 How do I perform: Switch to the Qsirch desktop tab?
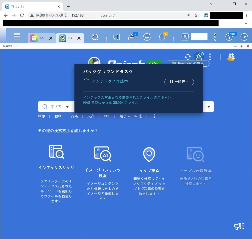click(67, 38)
